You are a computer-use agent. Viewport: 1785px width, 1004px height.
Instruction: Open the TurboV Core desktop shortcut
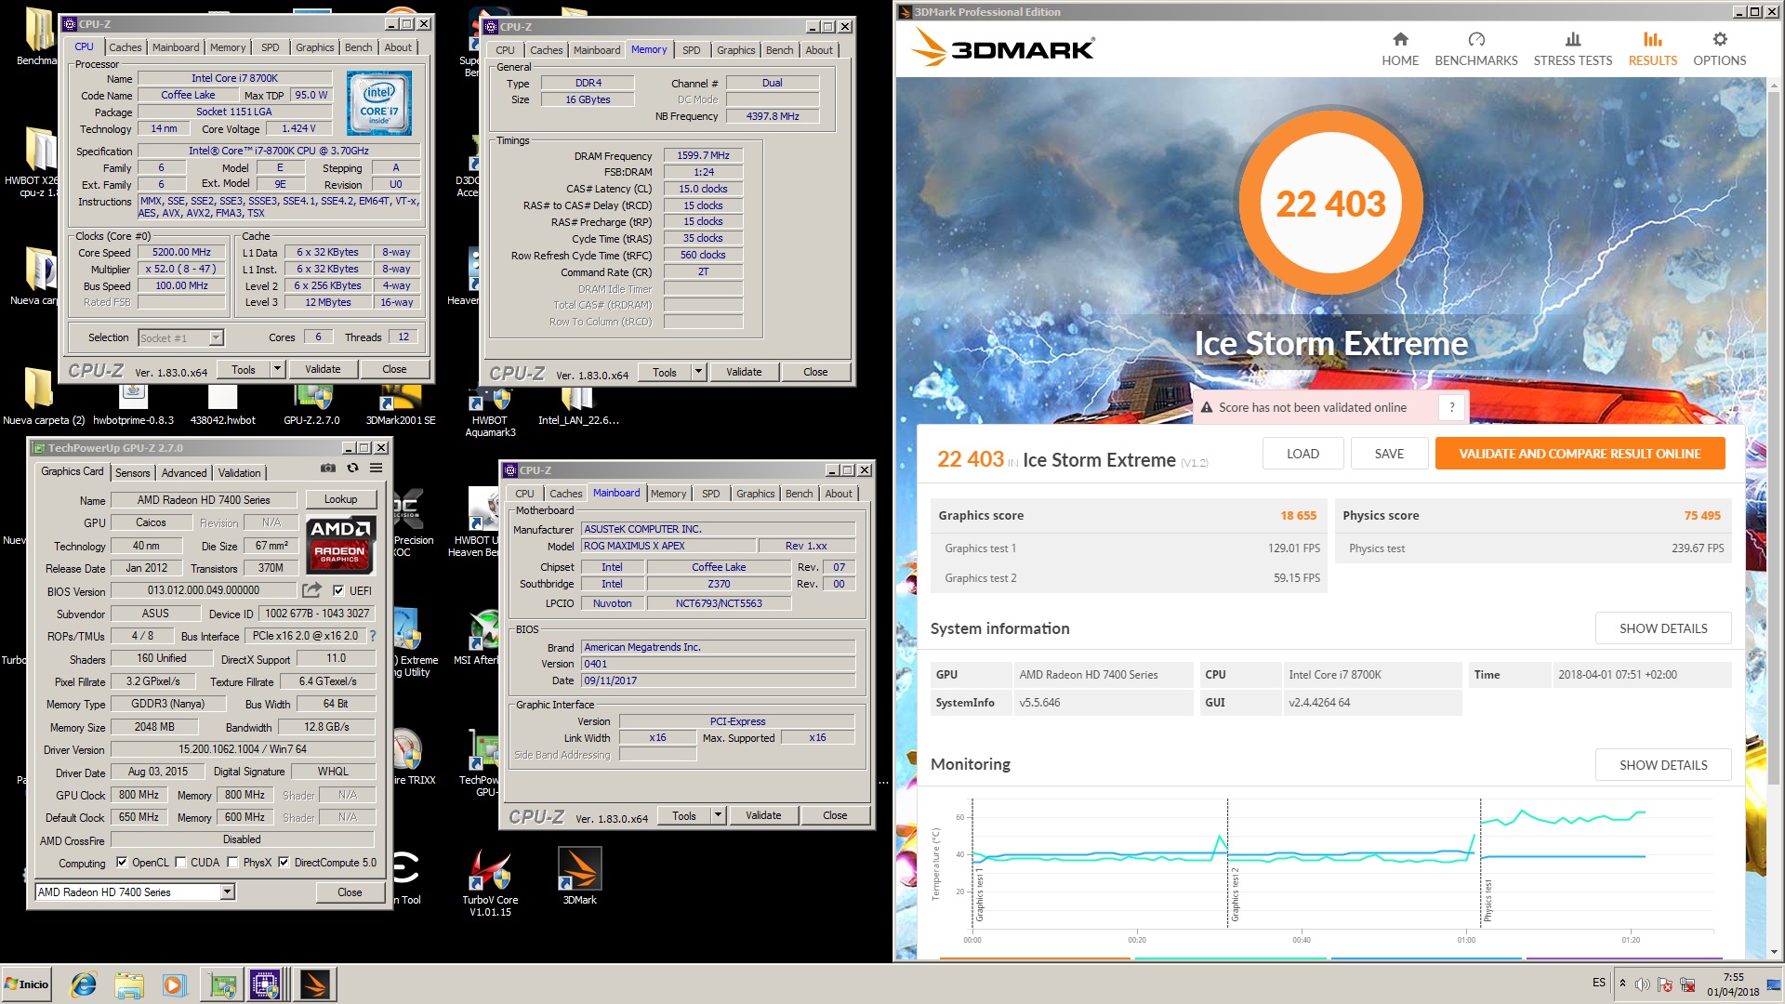point(490,882)
